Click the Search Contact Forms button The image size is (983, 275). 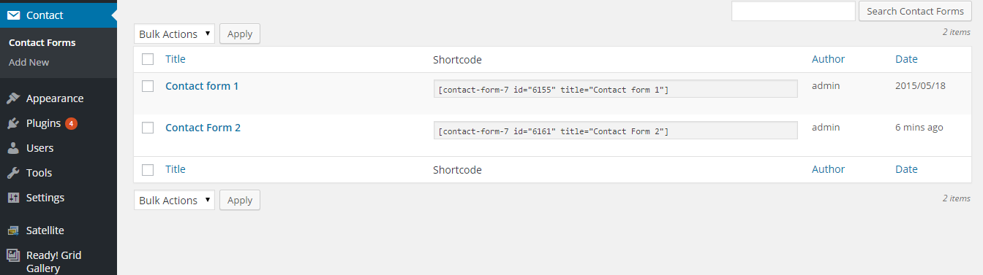[915, 11]
